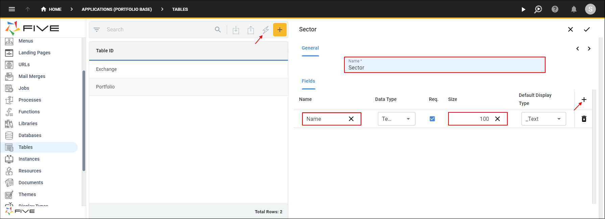Screen dimensions: 605x219
Task: Open Databases in the sidebar menu
Action: (30, 135)
